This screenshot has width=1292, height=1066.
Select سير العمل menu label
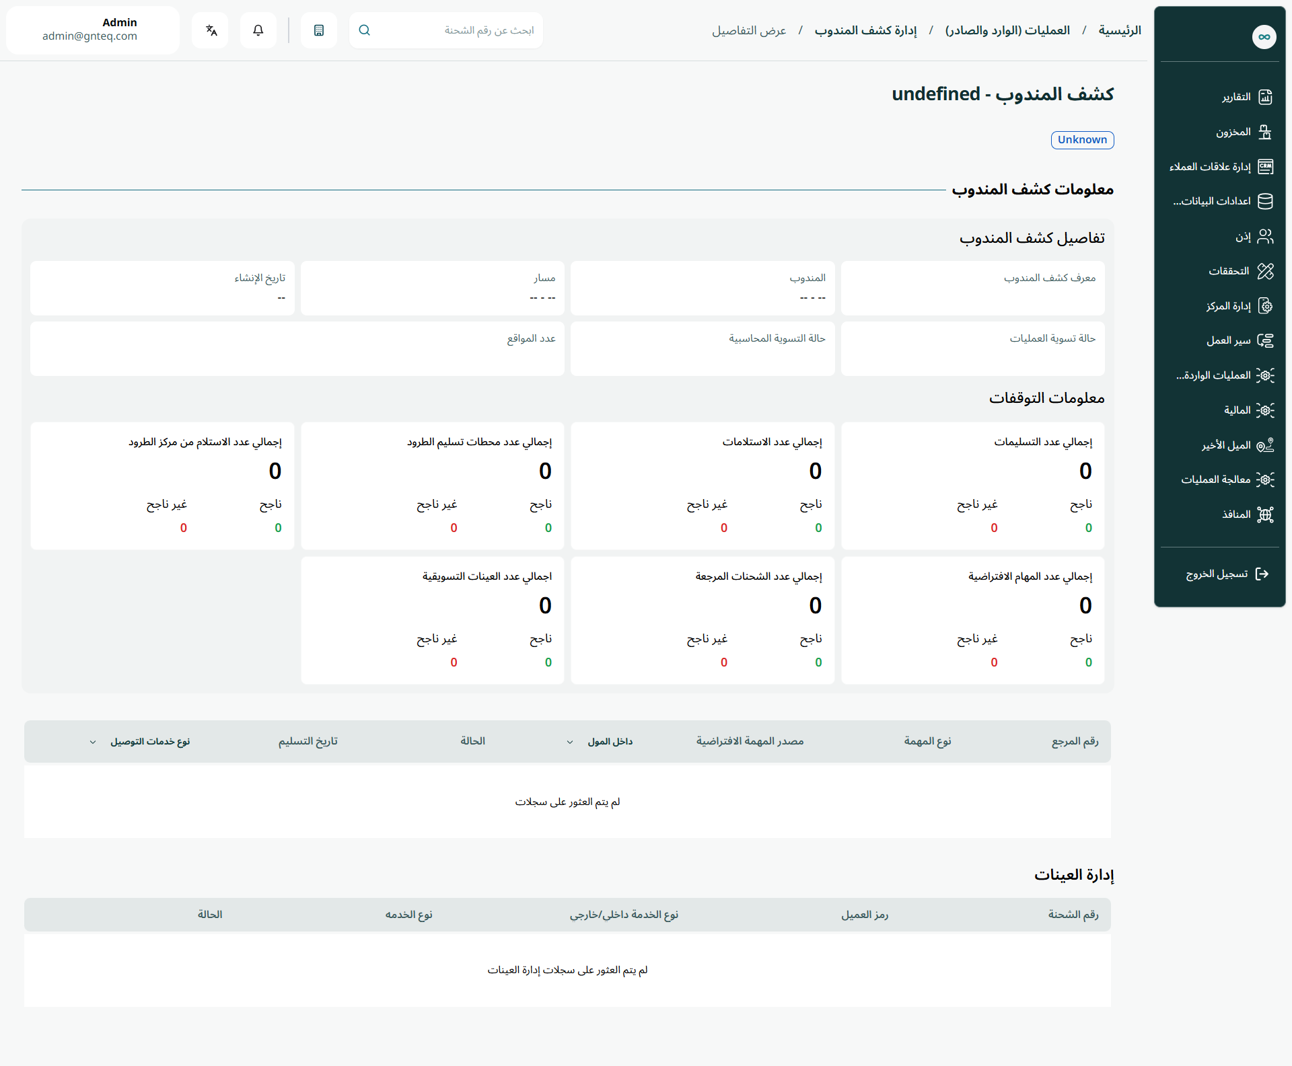click(x=1229, y=341)
